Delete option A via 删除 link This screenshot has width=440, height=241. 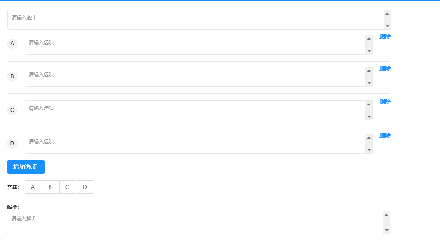point(385,36)
